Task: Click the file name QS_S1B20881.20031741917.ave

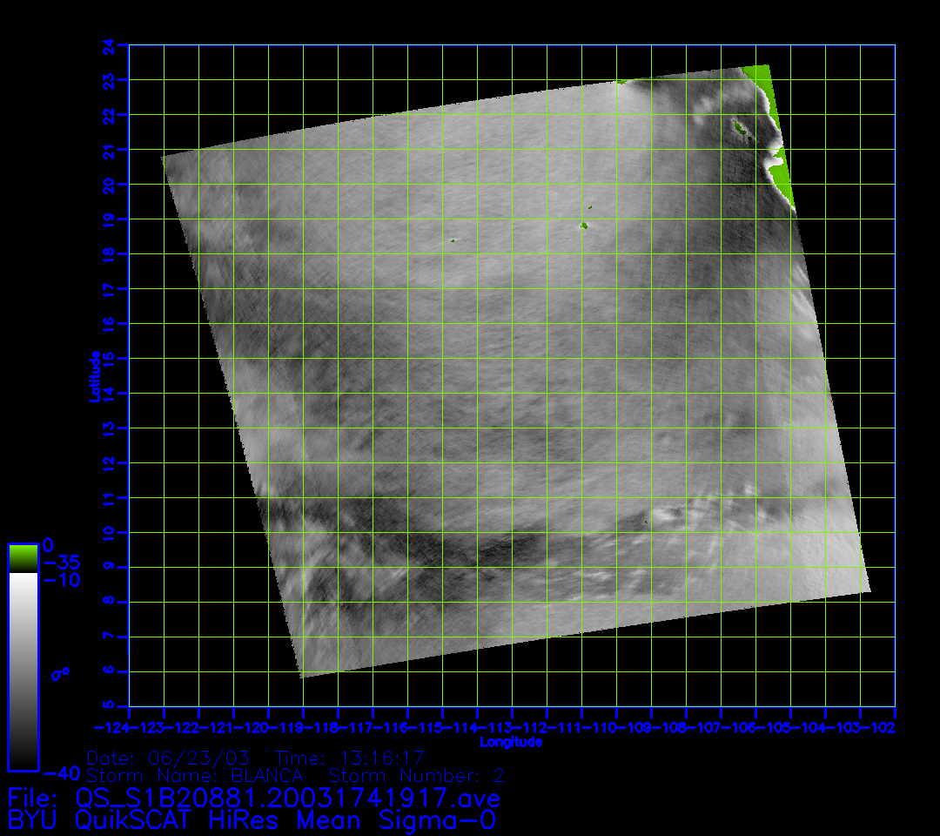Action: point(287,798)
